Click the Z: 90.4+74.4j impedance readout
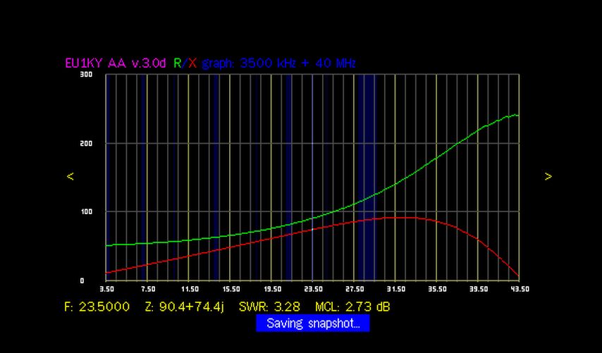This screenshot has height=353, width=602. click(x=184, y=307)
